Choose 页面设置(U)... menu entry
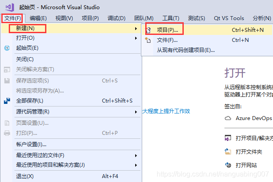 71,123
